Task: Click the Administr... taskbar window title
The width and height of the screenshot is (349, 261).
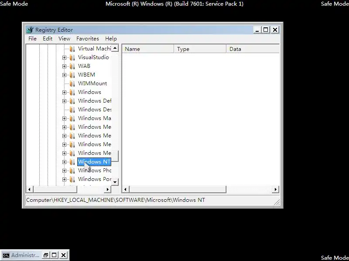Action: (25, 255)
